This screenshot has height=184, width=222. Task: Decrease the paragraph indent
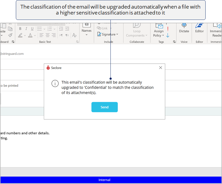click(61, 29)
